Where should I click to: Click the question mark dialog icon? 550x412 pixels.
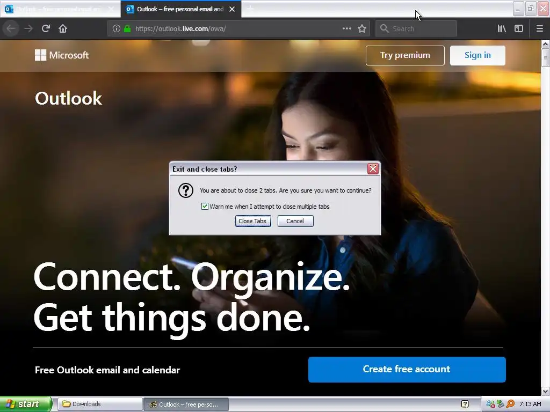[185, 190]
